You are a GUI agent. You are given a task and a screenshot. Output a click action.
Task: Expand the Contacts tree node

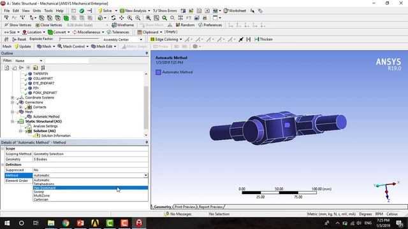click(20, 107)
